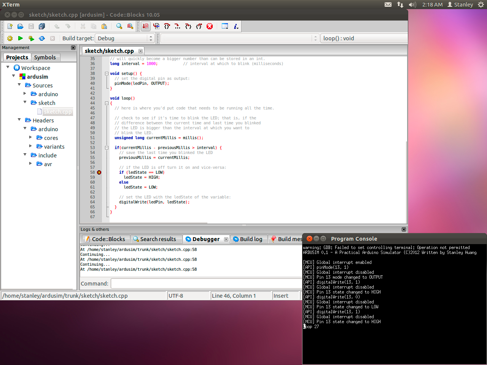
Task: Open the Build log tab
Action: pyautogui.click(x=248, y=239)
